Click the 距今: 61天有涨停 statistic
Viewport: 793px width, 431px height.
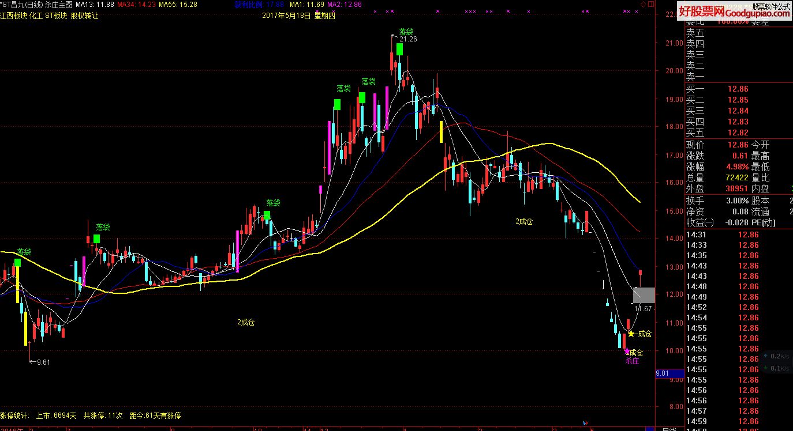tap(156, 415)
